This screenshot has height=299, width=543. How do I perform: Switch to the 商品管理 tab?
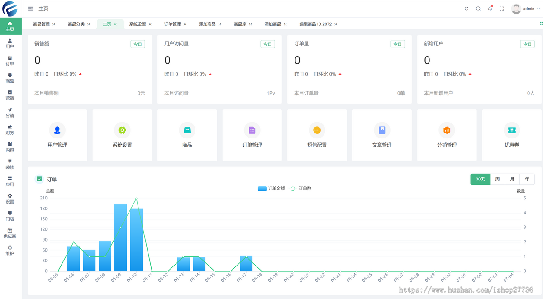coord(41,24)
